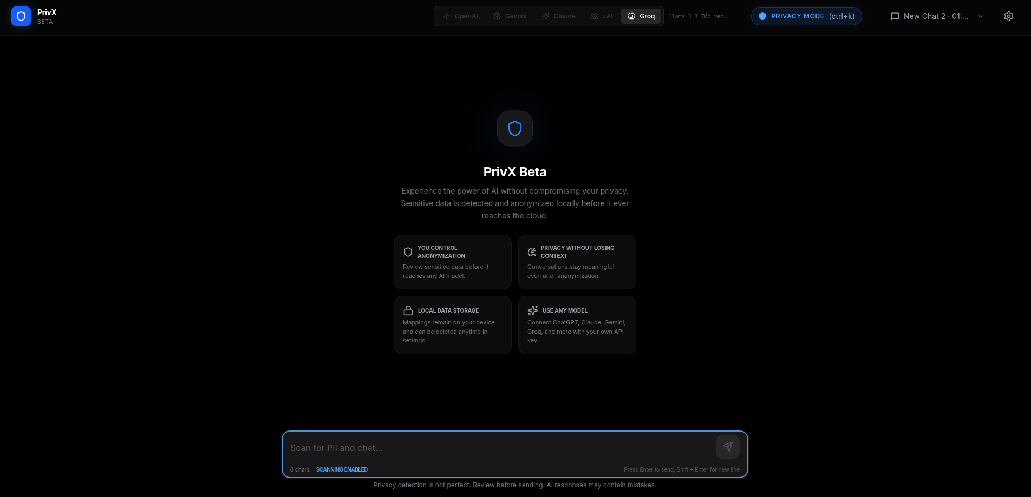Click the PrivX Beta heading
The image size is (1031, 497).
515,172
